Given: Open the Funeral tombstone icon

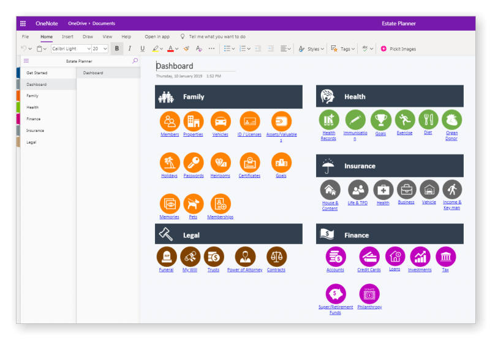Looking at the screenshot, I should pos(167,256).
